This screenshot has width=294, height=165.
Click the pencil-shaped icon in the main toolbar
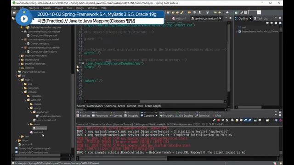click(182, 12)
